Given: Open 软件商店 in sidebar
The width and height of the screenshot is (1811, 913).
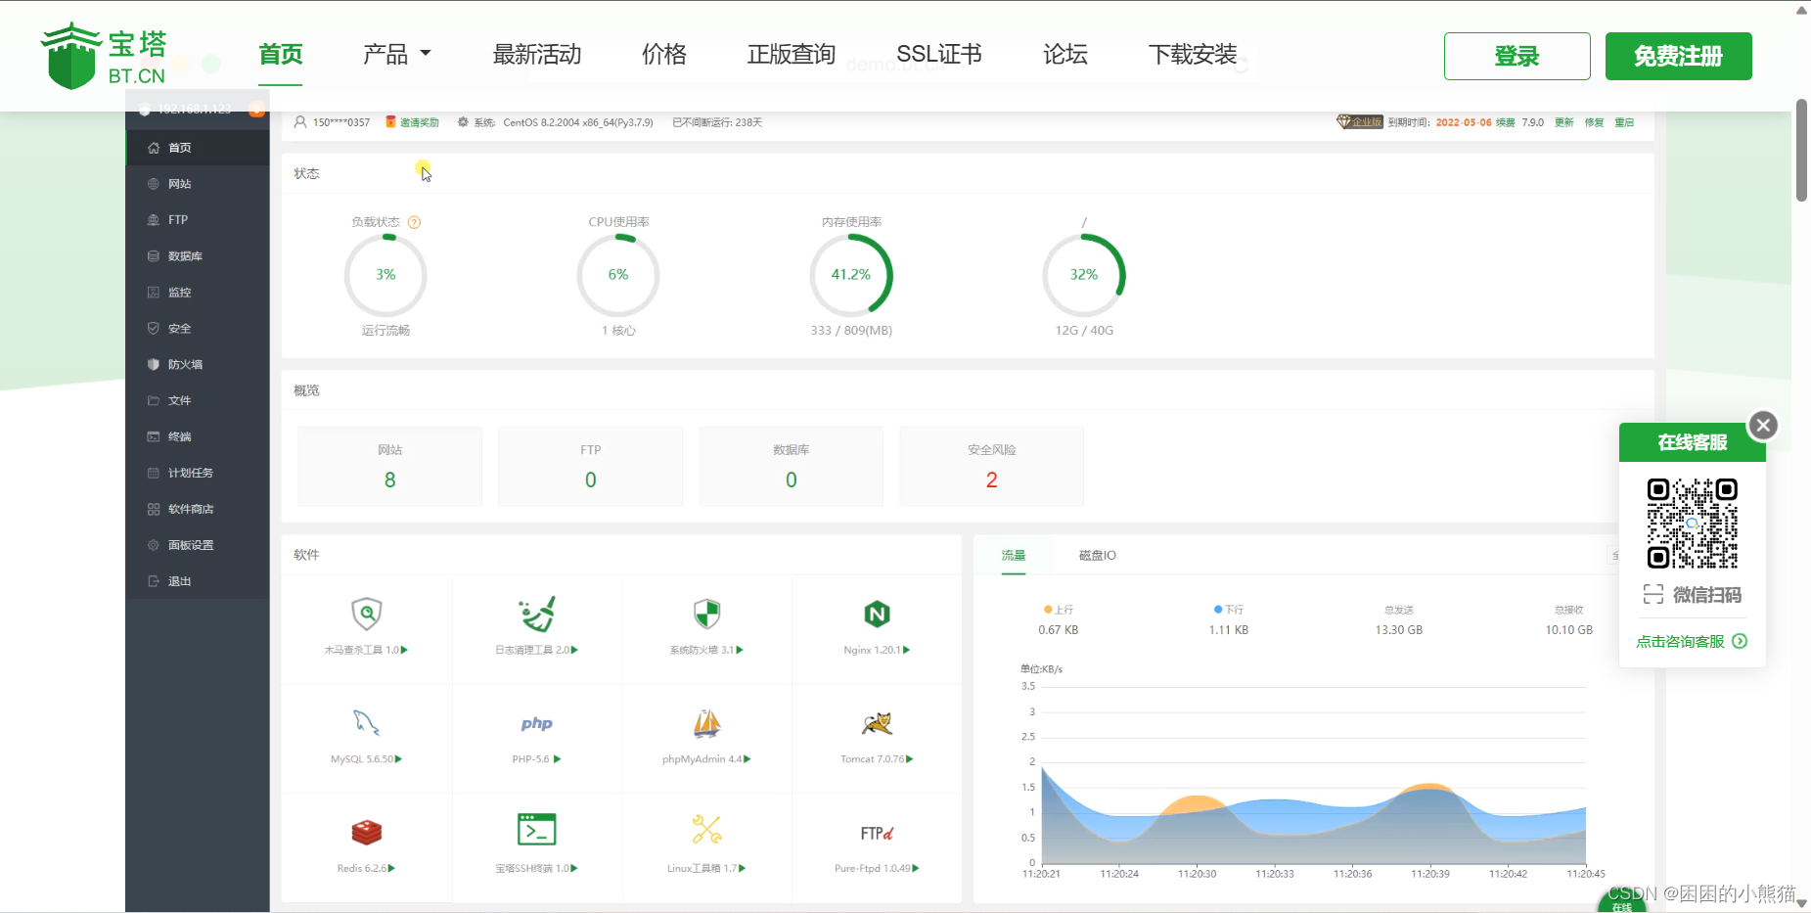Looking at the screenshot, I should [198, 509].
